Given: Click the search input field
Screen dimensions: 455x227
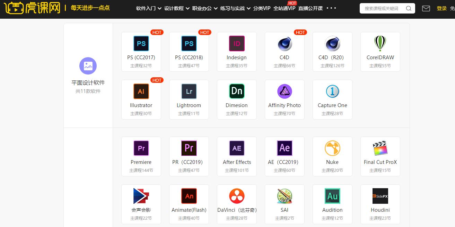Looking at the screenshot, I should pos(381,8).
